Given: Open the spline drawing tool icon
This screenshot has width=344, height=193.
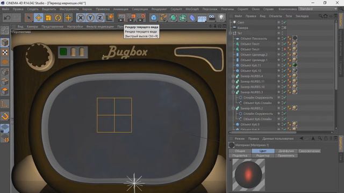Looking at the screenshot, I should [163, 18].
